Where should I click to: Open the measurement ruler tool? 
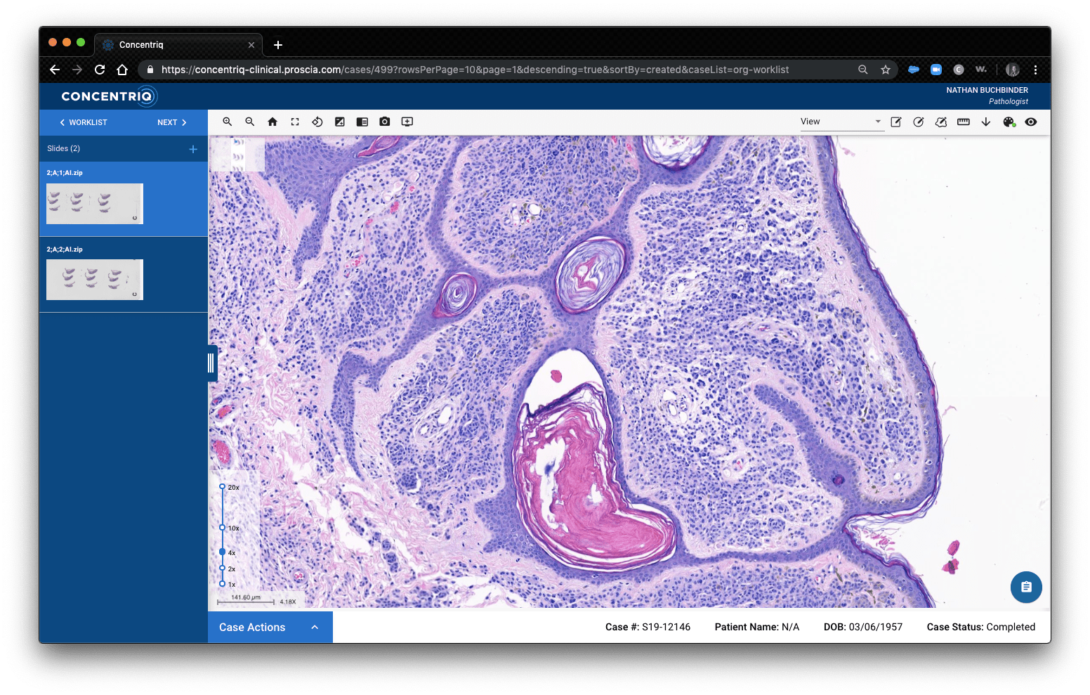[x=963, y=122]
